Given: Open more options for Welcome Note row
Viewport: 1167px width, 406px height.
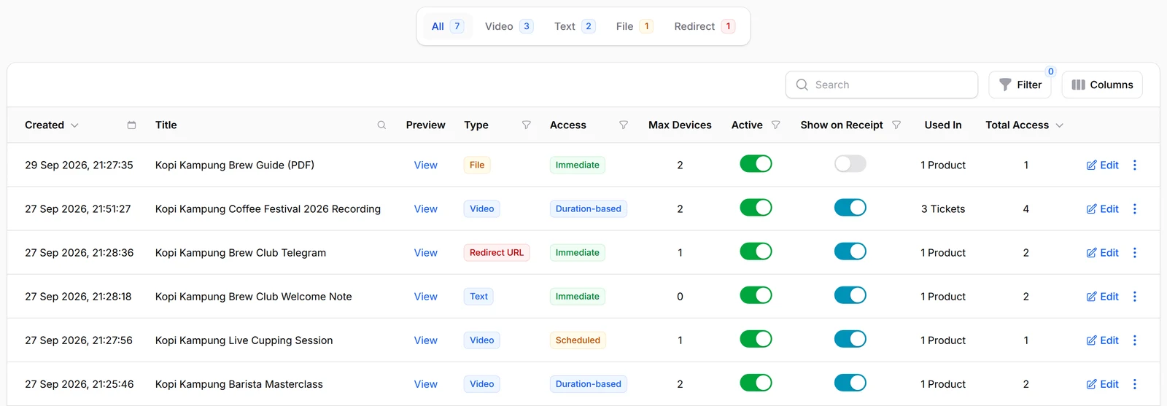Looking at the screenshot, I should (x=1135, y=297).
